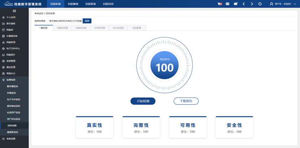Click gear icon beside 系统设置

point(3,139)
